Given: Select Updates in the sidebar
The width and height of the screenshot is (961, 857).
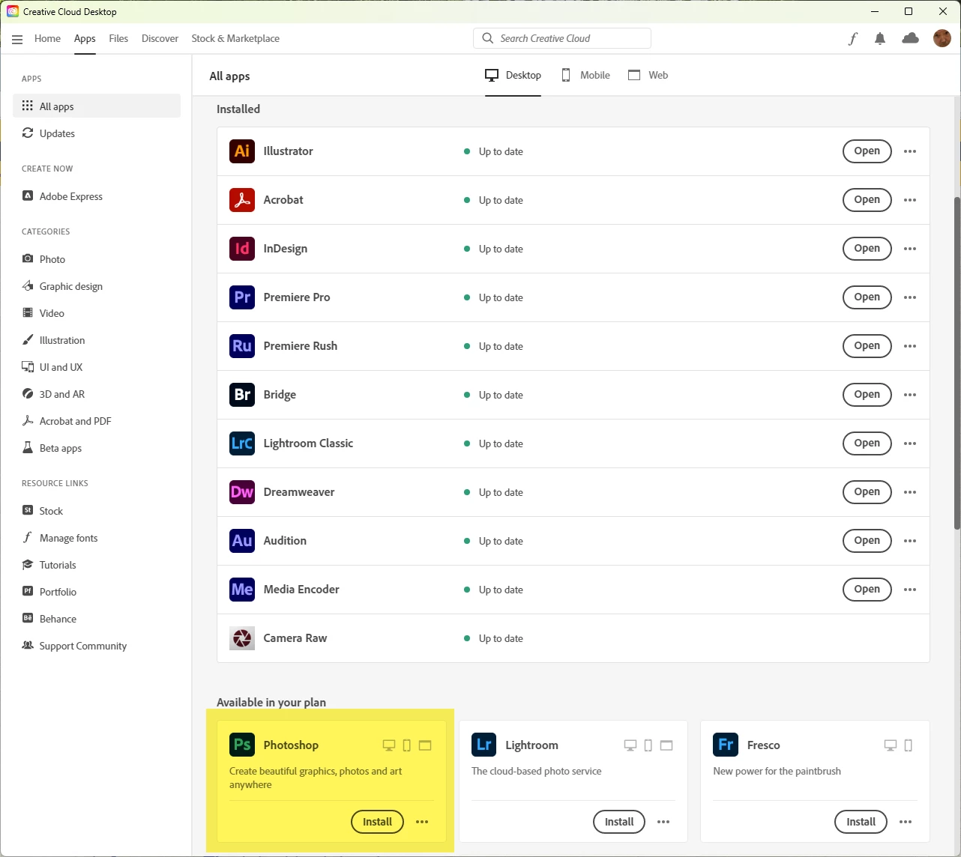Looking at the screenshot, I should (97, 133).
